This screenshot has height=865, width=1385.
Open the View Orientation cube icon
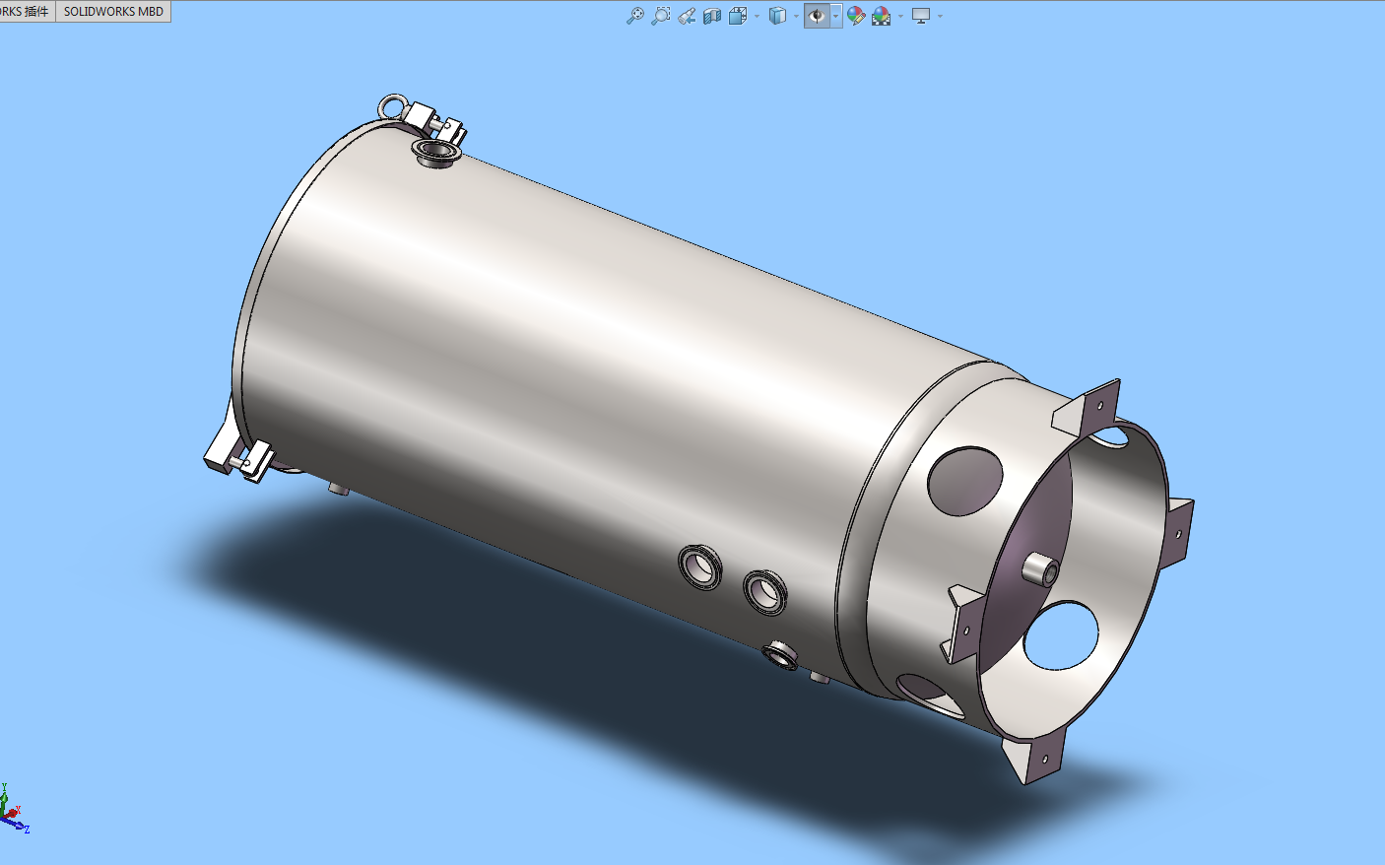(x=738, y=16)
